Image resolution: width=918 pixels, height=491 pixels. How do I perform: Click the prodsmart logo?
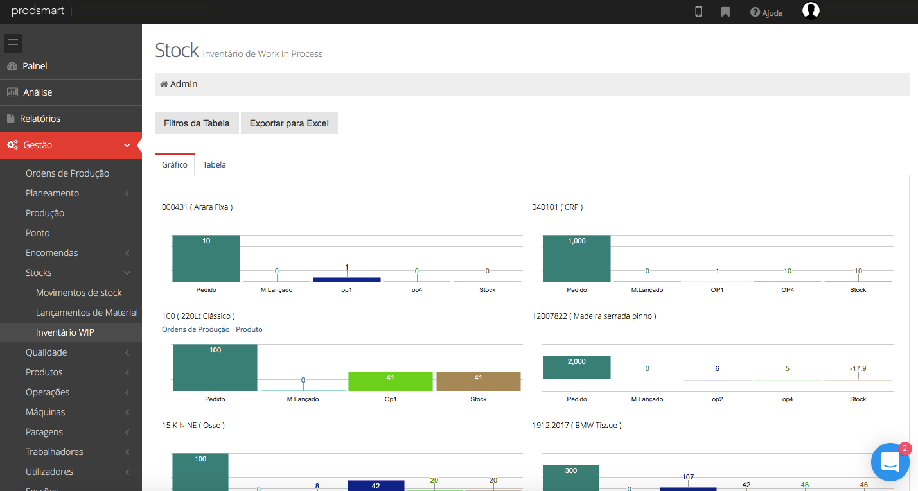click(37, 11)
